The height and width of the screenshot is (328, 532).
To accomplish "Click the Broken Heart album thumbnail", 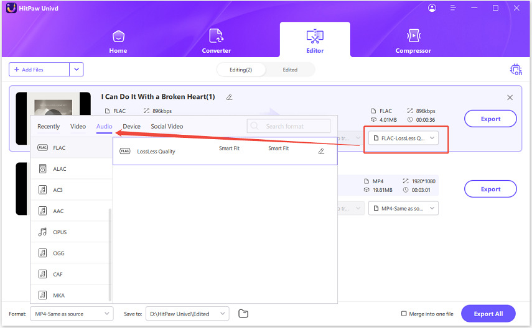I will click(x=54, y=104).
